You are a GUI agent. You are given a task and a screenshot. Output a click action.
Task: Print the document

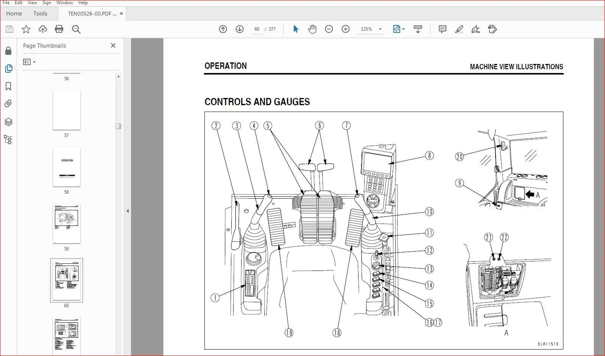59,29
